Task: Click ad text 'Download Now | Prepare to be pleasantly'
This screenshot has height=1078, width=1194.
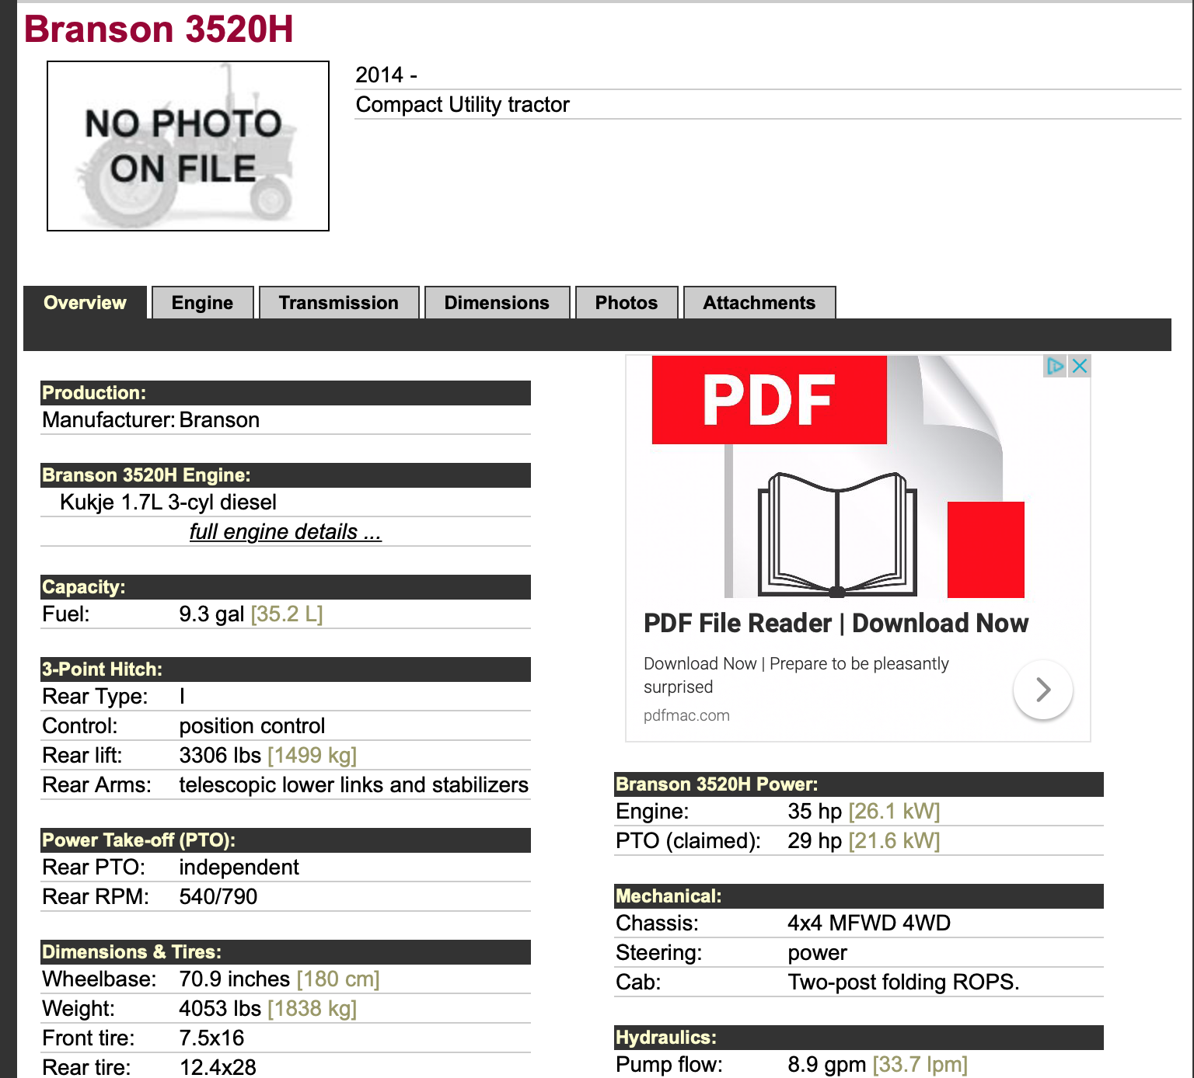Action: 796,664
